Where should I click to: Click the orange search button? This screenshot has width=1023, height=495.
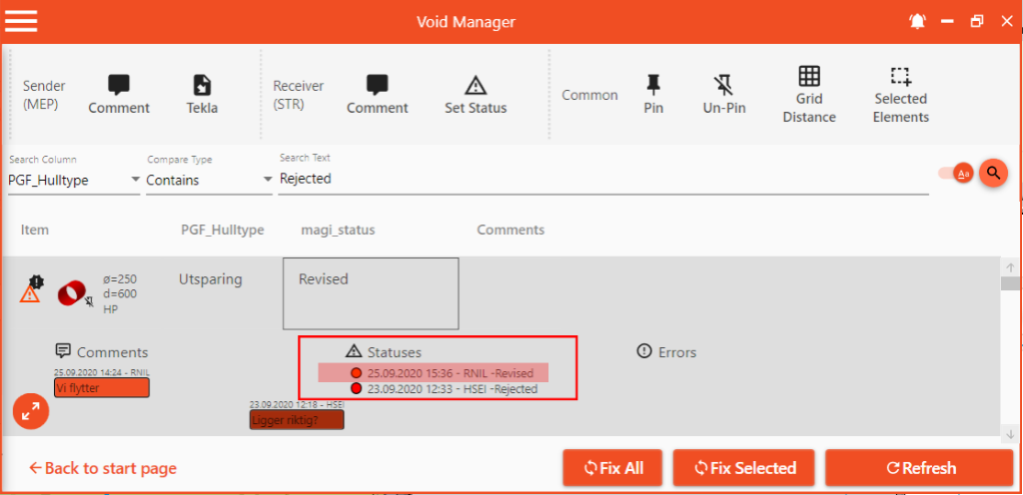point(993,174)
